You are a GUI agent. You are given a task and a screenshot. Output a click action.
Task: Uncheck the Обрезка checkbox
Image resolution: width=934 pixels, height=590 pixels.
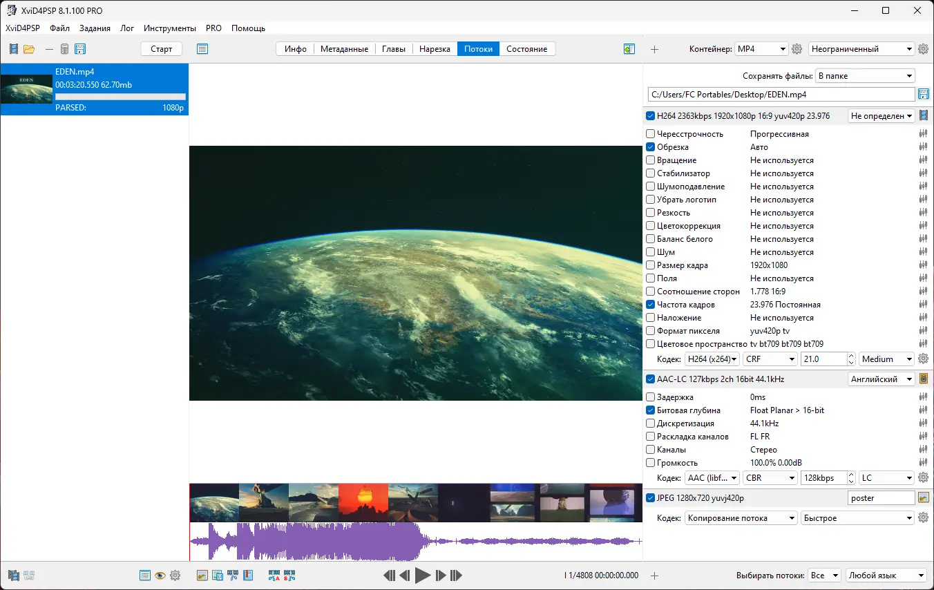[x=650, y=147]
